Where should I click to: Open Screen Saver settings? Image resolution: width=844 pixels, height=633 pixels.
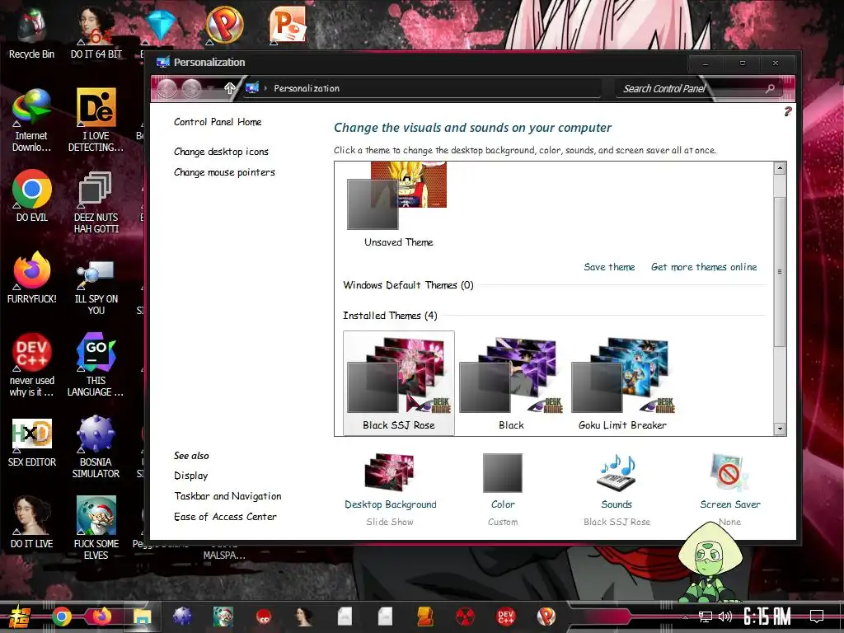click(x=730, y=490)
